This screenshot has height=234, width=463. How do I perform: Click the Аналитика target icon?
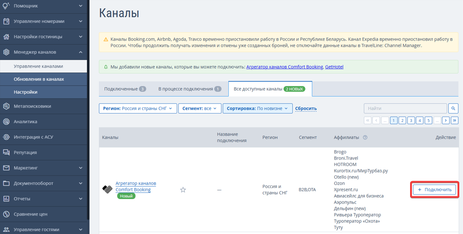[6, 121]
